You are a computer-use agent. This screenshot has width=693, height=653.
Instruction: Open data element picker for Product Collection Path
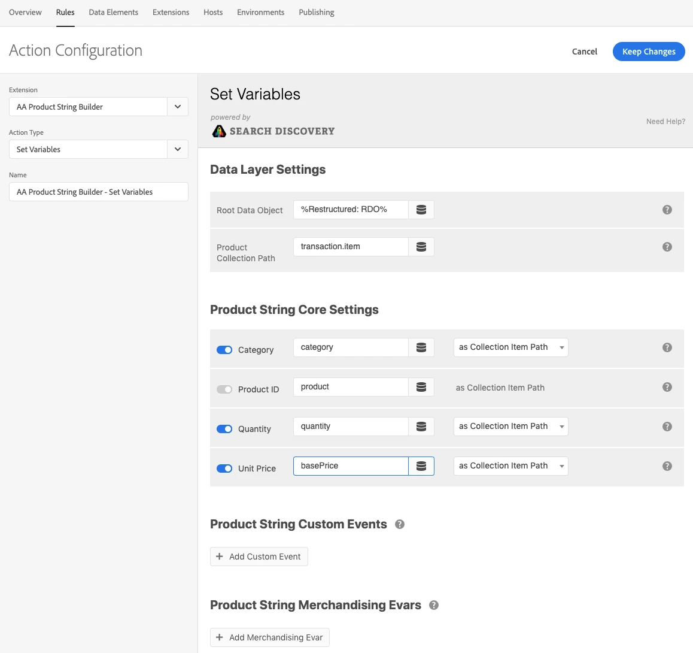[421, 247]
